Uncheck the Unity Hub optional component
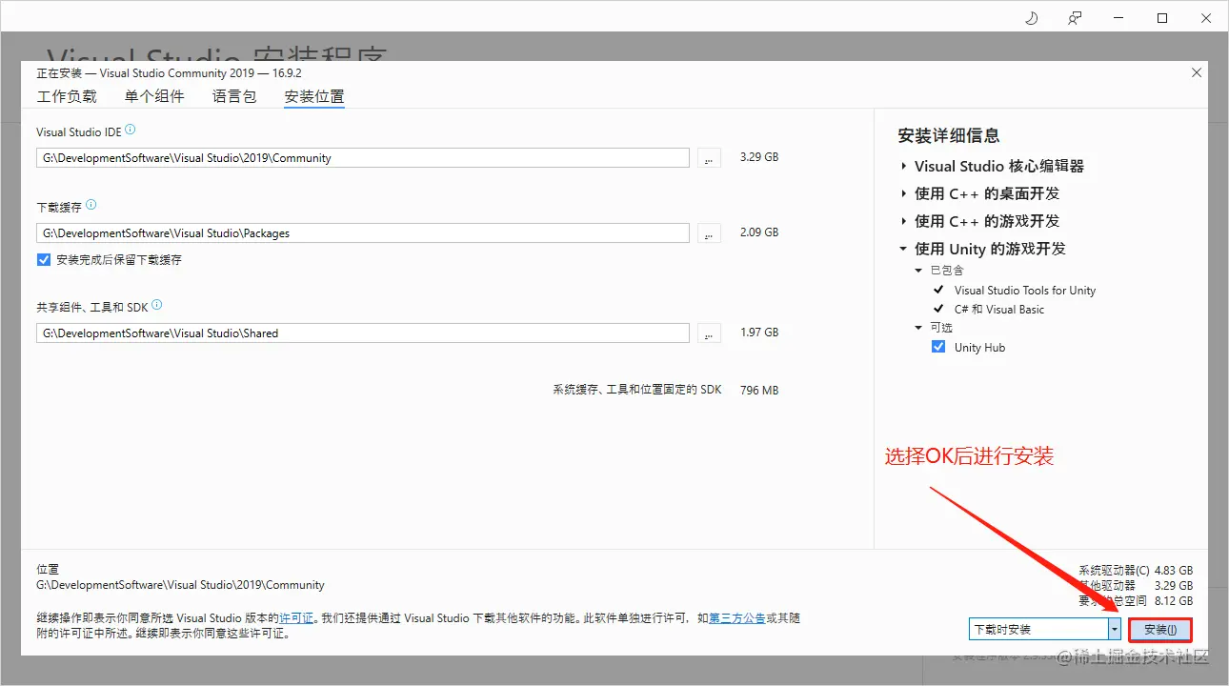The height and width of the screenshot is (686, 1229). (x=938, y=348)
